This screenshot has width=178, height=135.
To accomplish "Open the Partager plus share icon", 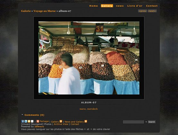I will (x=38, y=121).
